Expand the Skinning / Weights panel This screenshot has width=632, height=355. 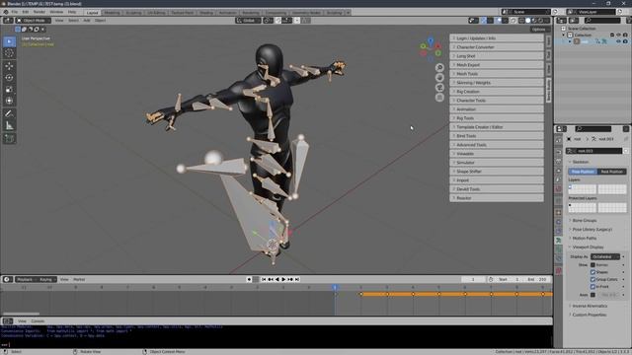click(x=497, y=83)
